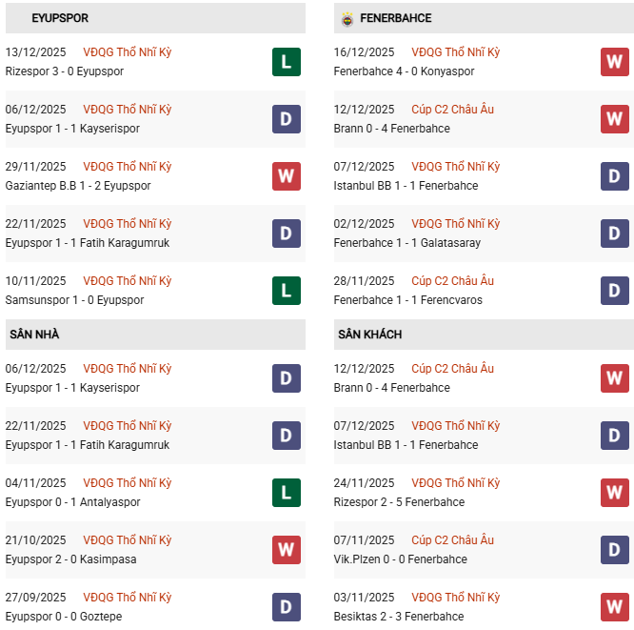634x630 pixels.
Task: Click L badge for Eyupspor 0-1 Antalyaspor
Action: coord(286,493)
